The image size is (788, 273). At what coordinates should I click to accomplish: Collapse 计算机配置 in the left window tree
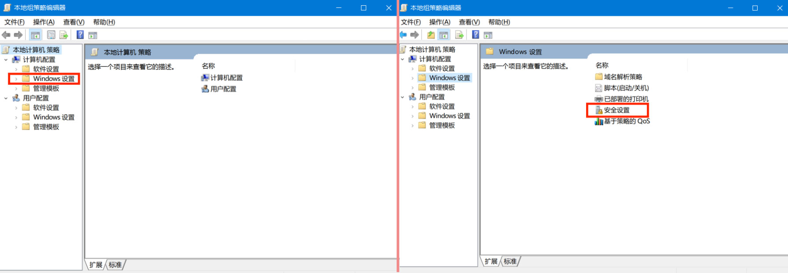coord(6,59)
